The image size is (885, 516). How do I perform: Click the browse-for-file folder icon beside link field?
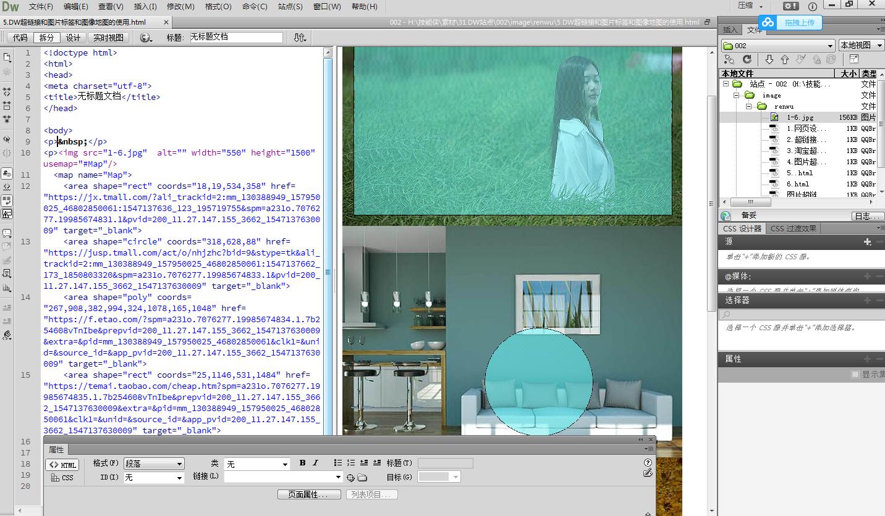pos(362,477)
